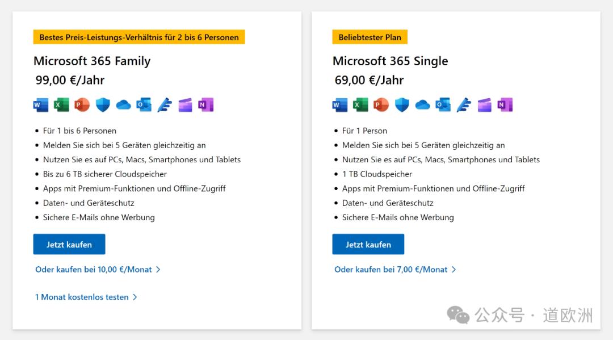613x340 pixels.
Task: Click the Beliebtester Plan yellow badge
Action: [x=370, y=37]
